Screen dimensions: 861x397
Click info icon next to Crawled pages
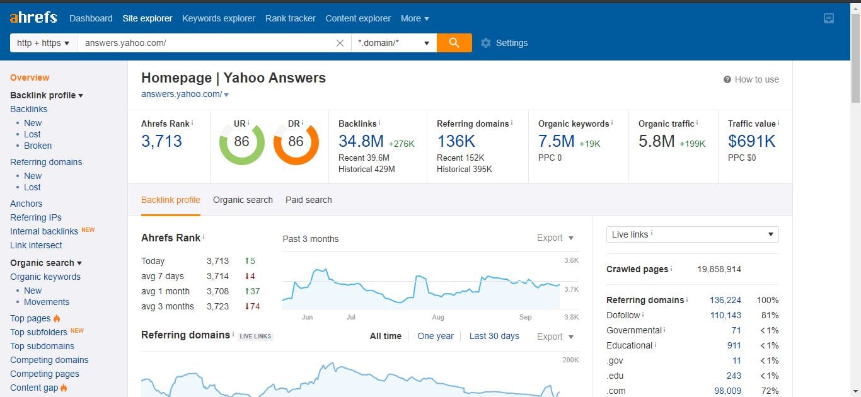click(671, 268)
